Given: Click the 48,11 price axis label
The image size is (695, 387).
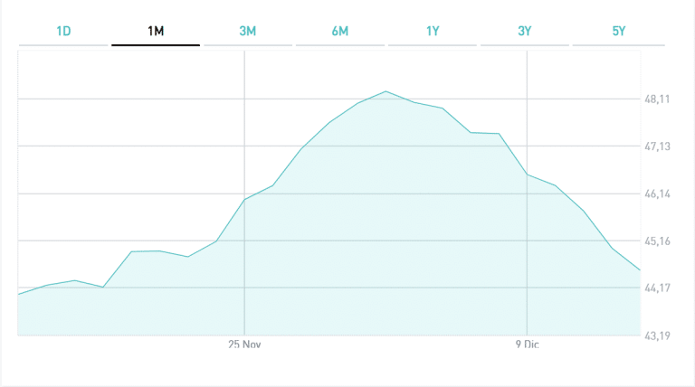Looking at the screenshot, I should pyautogui.click(x=657, y=99).
